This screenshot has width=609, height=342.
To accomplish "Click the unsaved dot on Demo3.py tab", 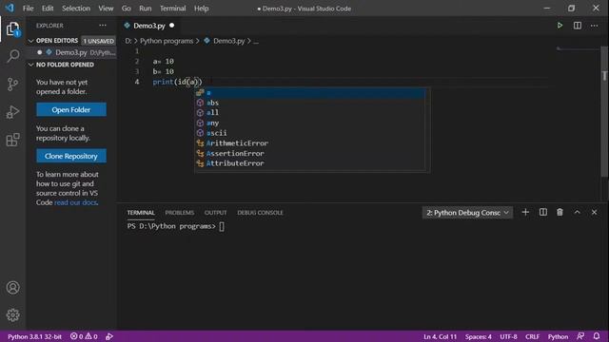I will tap(171, 26).
